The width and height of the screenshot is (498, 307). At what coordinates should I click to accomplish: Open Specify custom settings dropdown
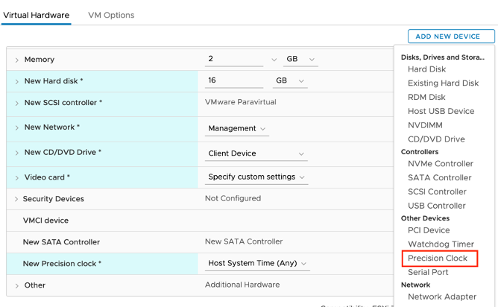tap(257, 177)
